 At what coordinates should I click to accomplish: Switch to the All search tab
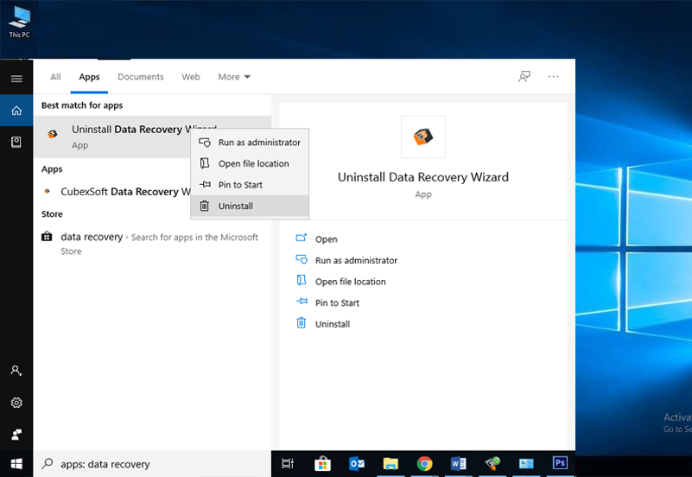(55, 77)
